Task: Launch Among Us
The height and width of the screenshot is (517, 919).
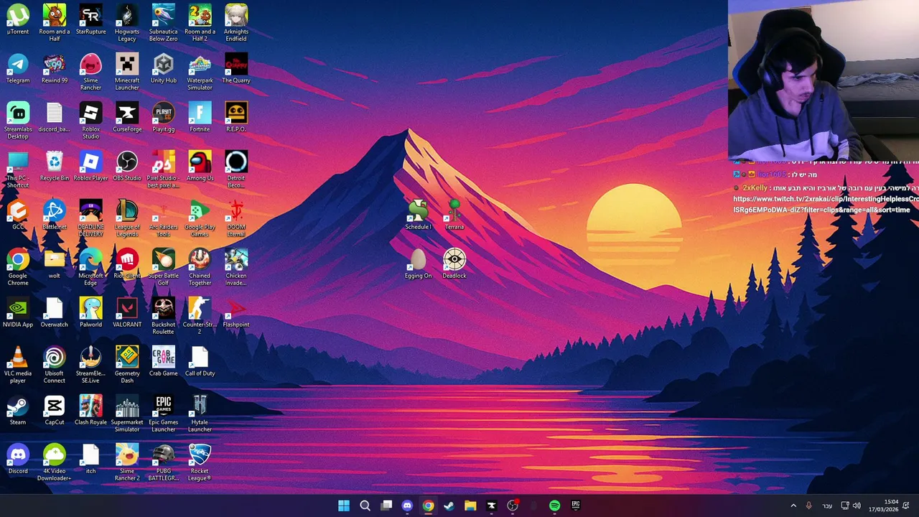Action: click(x=200, y=167)
